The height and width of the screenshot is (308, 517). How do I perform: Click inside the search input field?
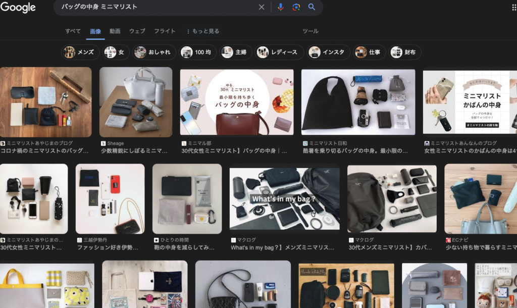pyautogui.click(x=151, y=7)
